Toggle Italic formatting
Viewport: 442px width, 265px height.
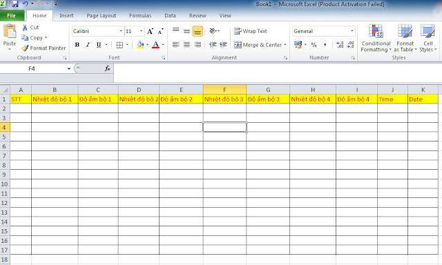coord(88,44)
